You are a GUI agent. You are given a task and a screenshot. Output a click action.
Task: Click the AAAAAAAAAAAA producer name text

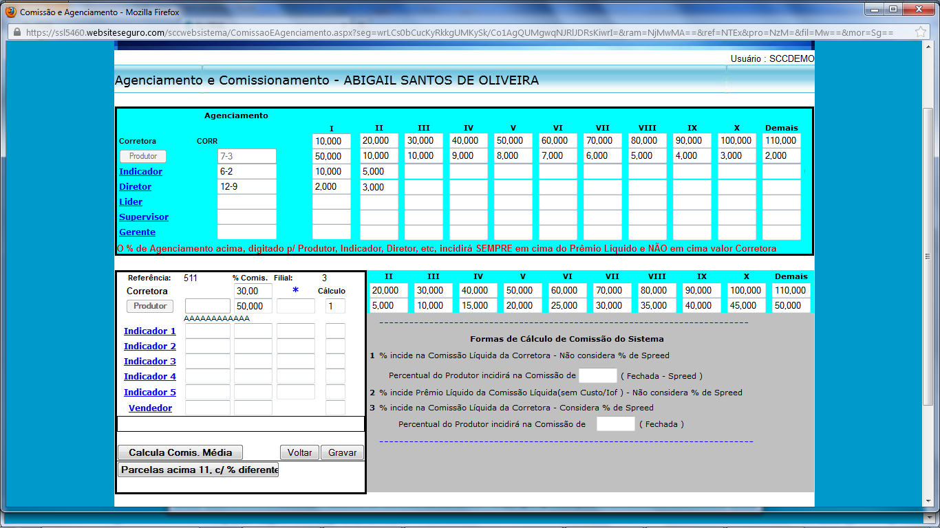[217, 318]
